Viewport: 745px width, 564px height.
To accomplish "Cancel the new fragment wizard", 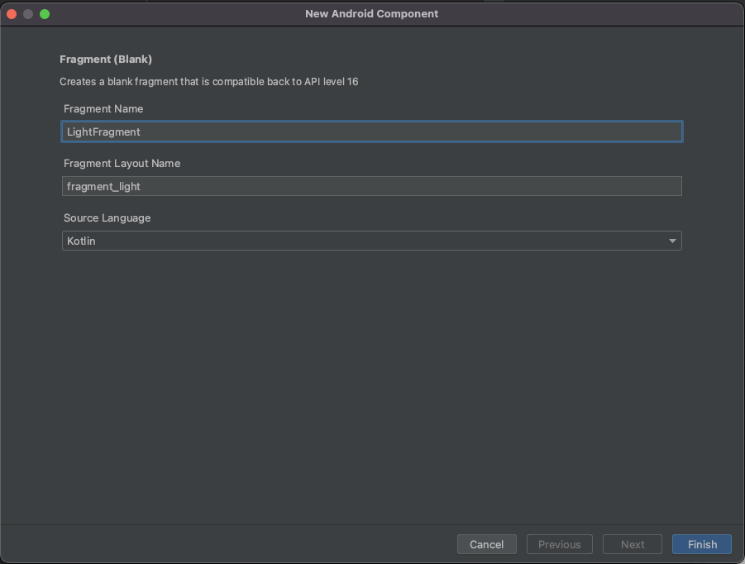I will point(486,544).
